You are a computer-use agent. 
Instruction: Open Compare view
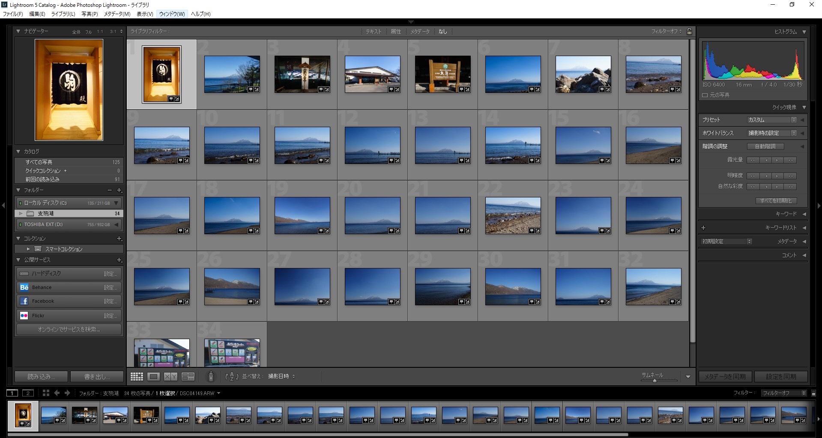click(170, 376)
